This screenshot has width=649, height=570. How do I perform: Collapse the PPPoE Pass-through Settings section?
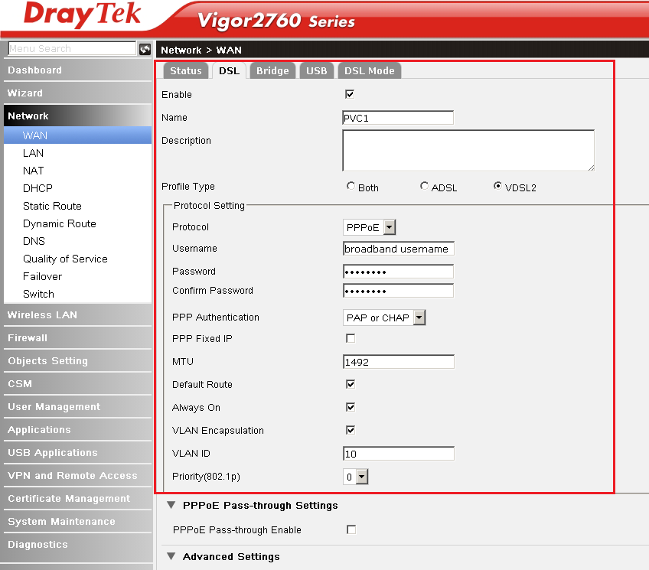click(x=259, y=506)
